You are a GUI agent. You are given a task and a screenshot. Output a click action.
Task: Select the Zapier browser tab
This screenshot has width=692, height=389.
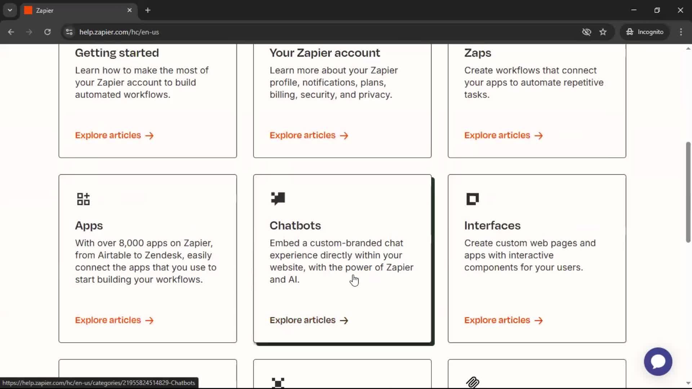click(79, 10)
